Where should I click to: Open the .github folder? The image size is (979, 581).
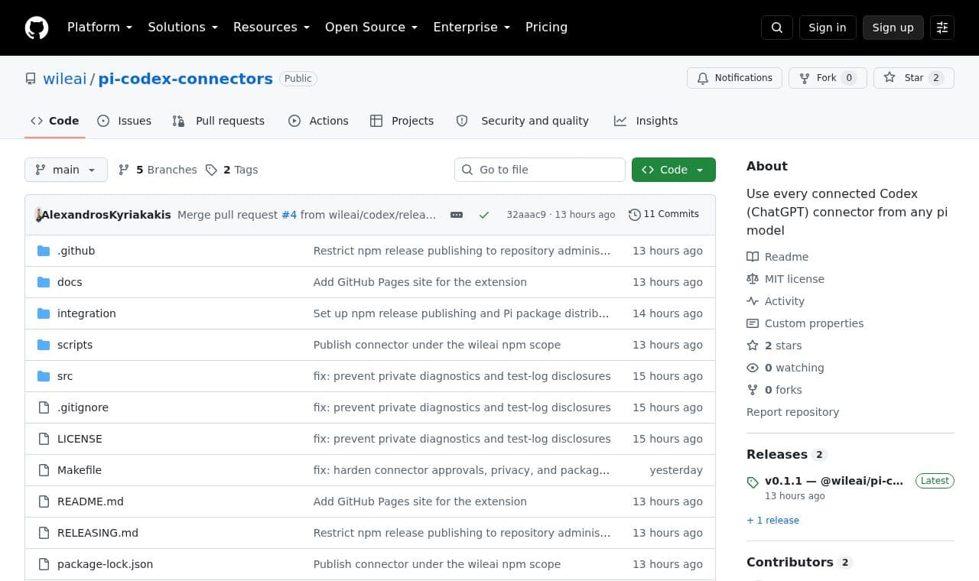point(76,251)
